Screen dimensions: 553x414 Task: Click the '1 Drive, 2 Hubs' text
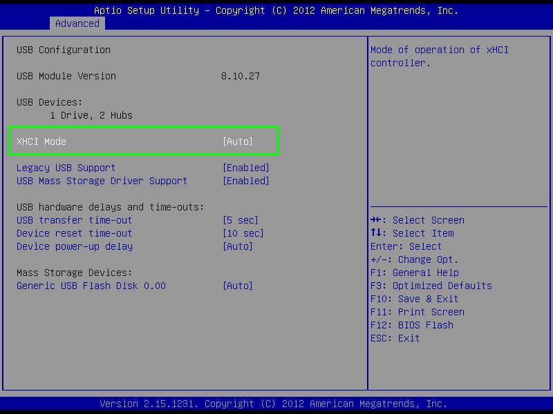pyautogui.click(x=91, y=115)
